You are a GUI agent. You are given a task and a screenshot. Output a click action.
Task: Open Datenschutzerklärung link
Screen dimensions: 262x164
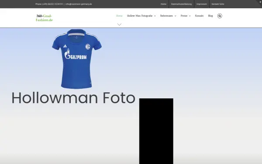(x=181, y=4)
